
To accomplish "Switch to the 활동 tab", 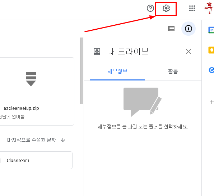I will point(173,72).
